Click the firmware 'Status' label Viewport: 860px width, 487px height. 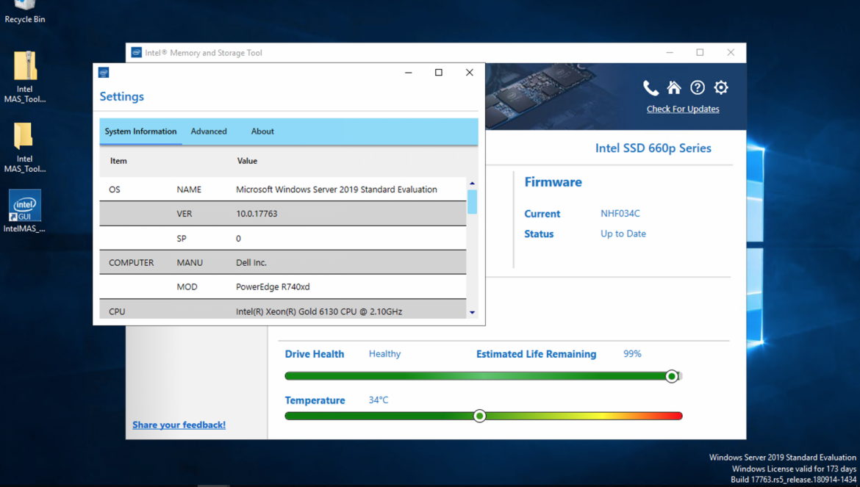pos(539,234)
